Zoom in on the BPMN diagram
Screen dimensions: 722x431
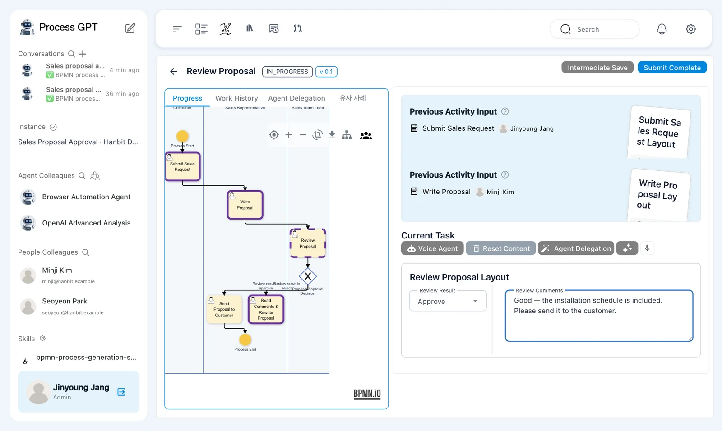(289, 135)
